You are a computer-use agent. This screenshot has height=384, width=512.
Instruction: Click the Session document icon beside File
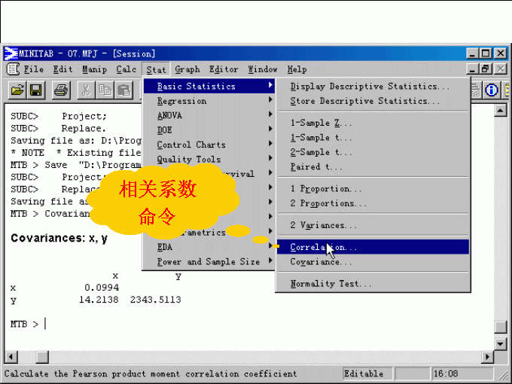[13, 69]
